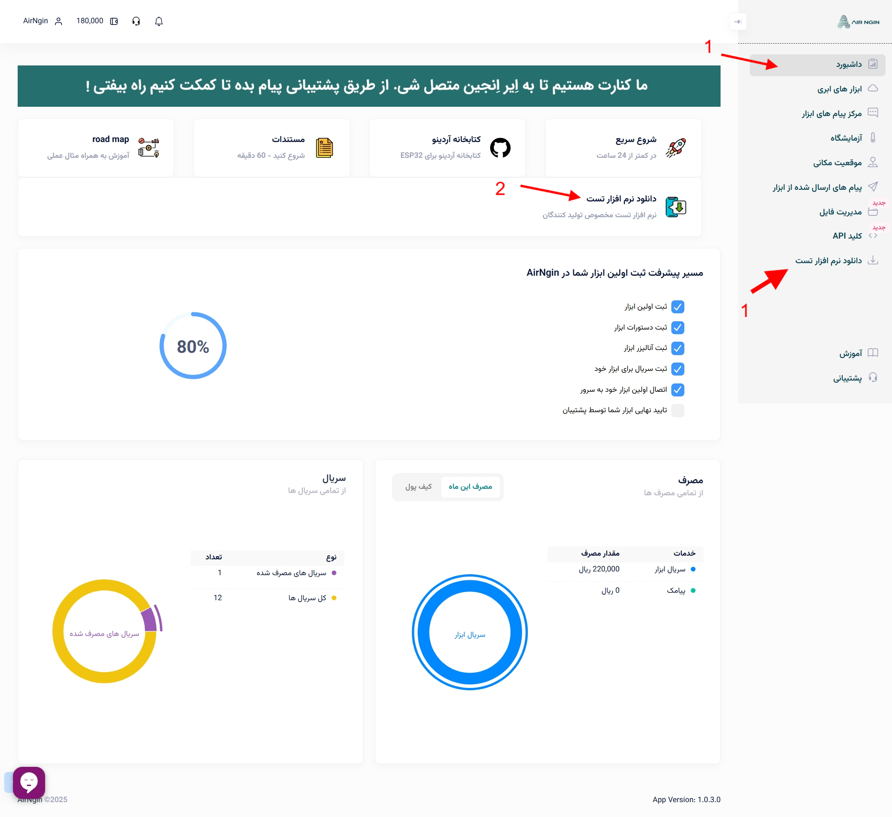The height and width of the screenshot is (817, 892).
Task: Open داشبورد in the sidebar menu
Action: [x=818, y=65]
